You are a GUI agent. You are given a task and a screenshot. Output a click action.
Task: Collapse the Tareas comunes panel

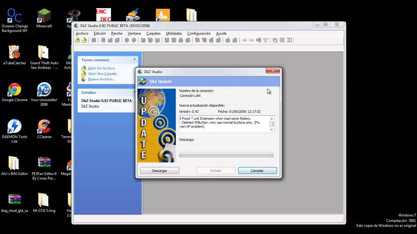point(135,59)
